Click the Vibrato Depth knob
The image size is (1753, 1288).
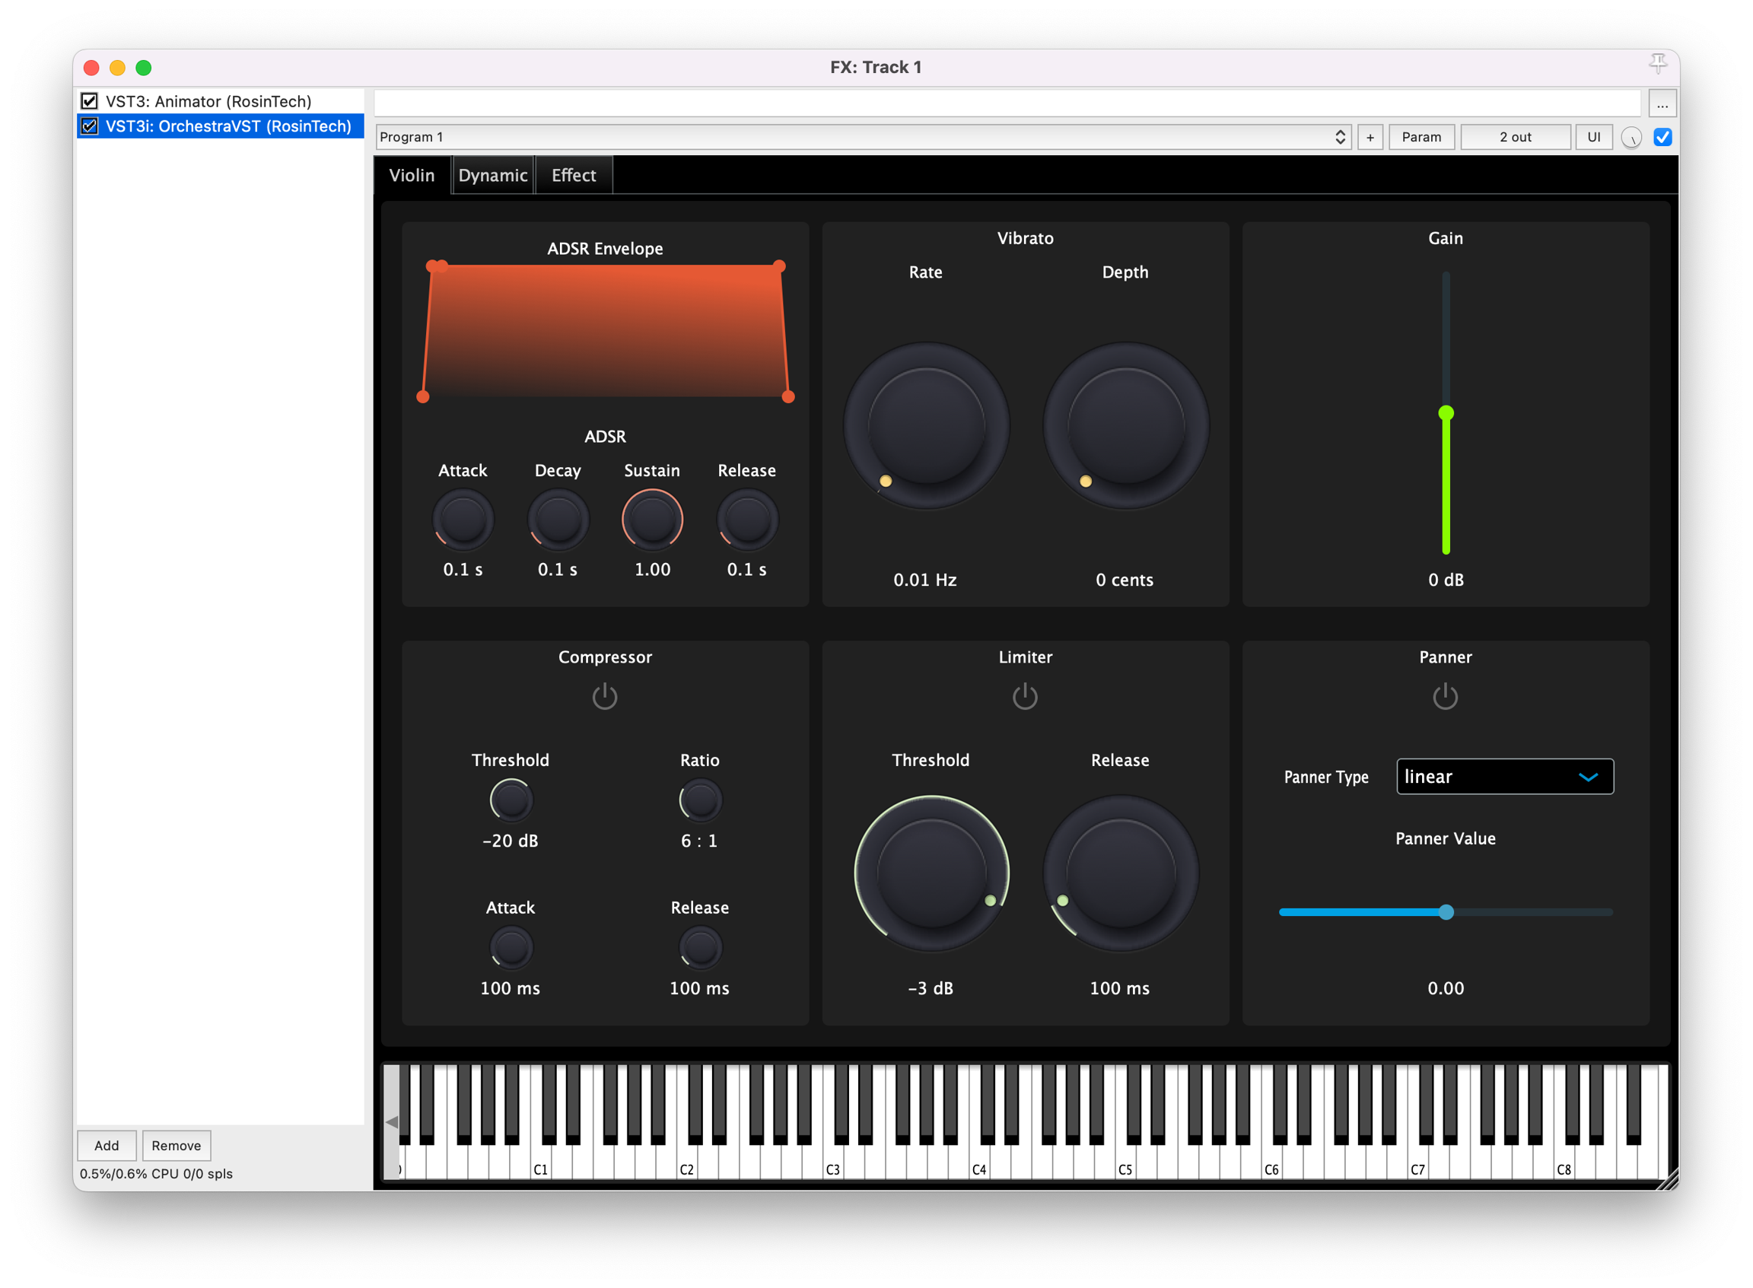click(1125, 426)
